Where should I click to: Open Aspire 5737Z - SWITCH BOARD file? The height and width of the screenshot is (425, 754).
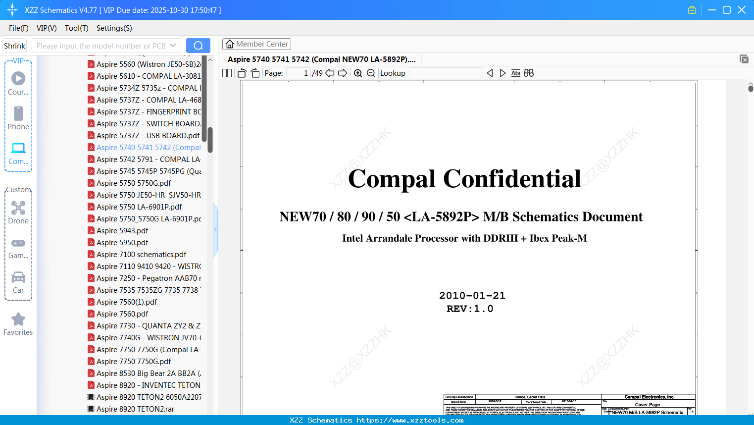pos(144,123)
